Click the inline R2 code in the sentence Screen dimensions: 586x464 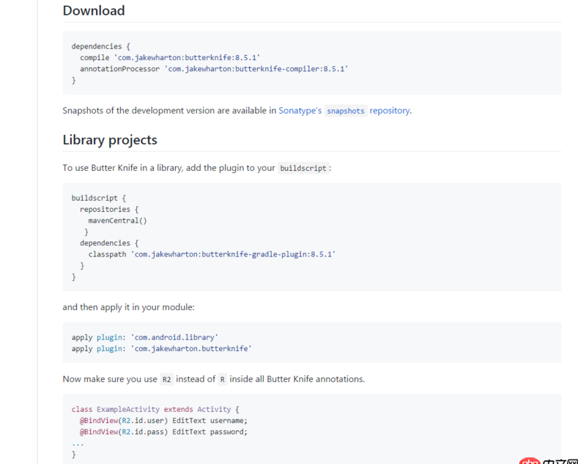coord(166,380)
